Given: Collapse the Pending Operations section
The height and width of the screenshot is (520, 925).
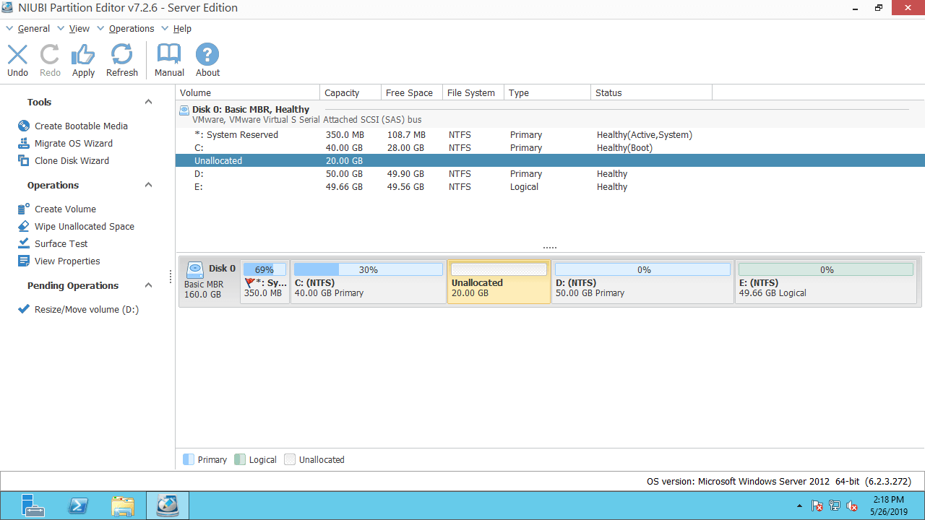Looking at the screenshot, I should (148, 285).
